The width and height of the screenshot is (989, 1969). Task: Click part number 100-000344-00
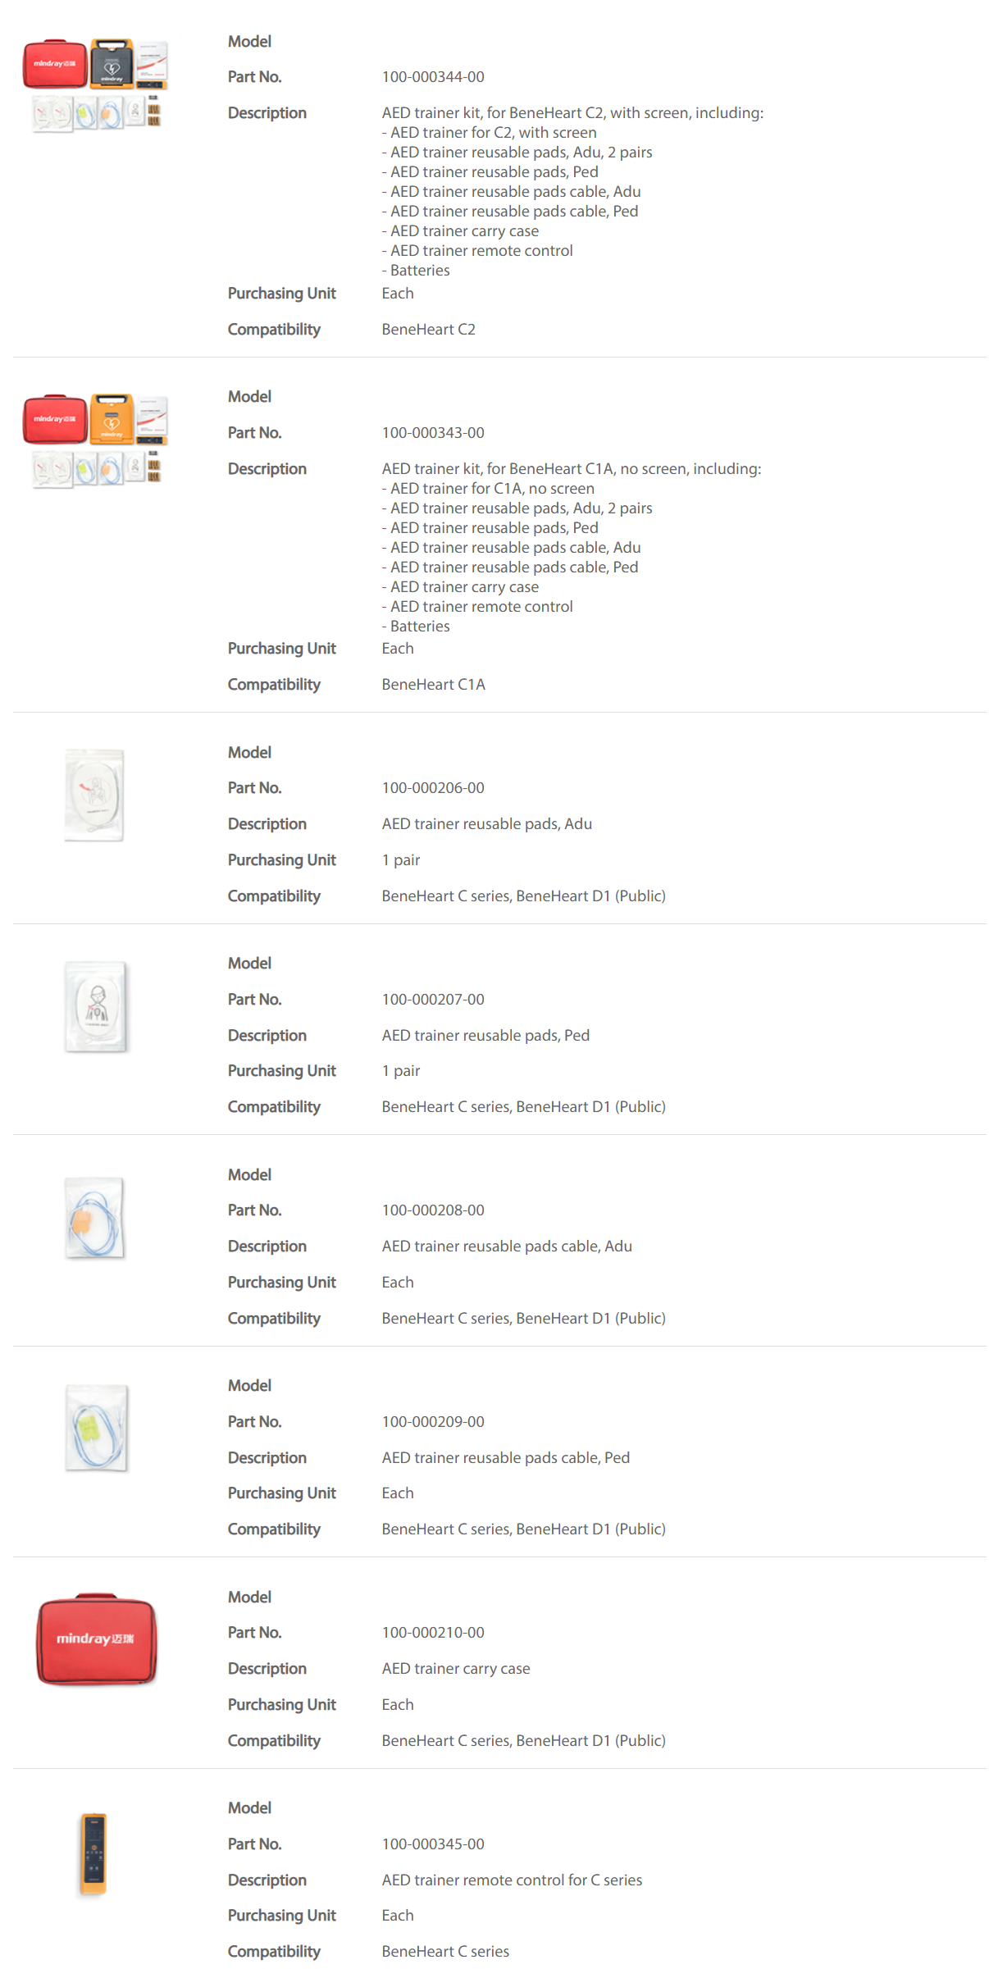pos(432,77)
